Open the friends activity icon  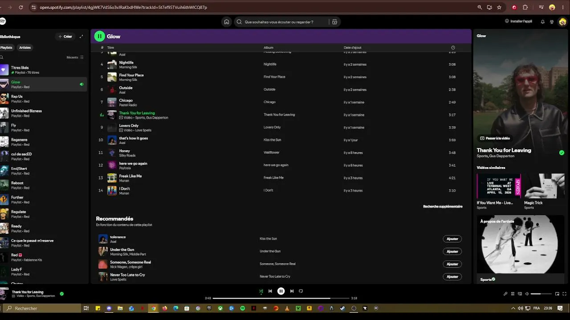pyautogui.click(x=552, y=22)
